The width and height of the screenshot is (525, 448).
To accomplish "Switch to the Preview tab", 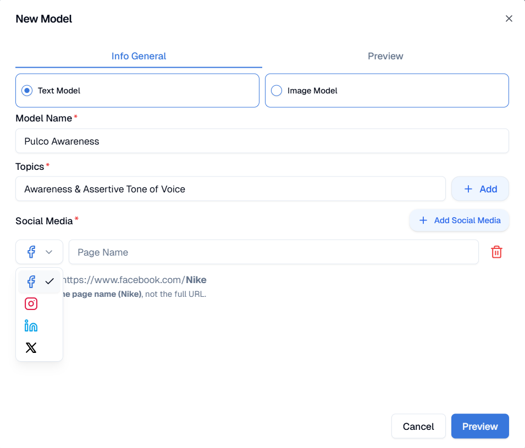I will [385, 56].
